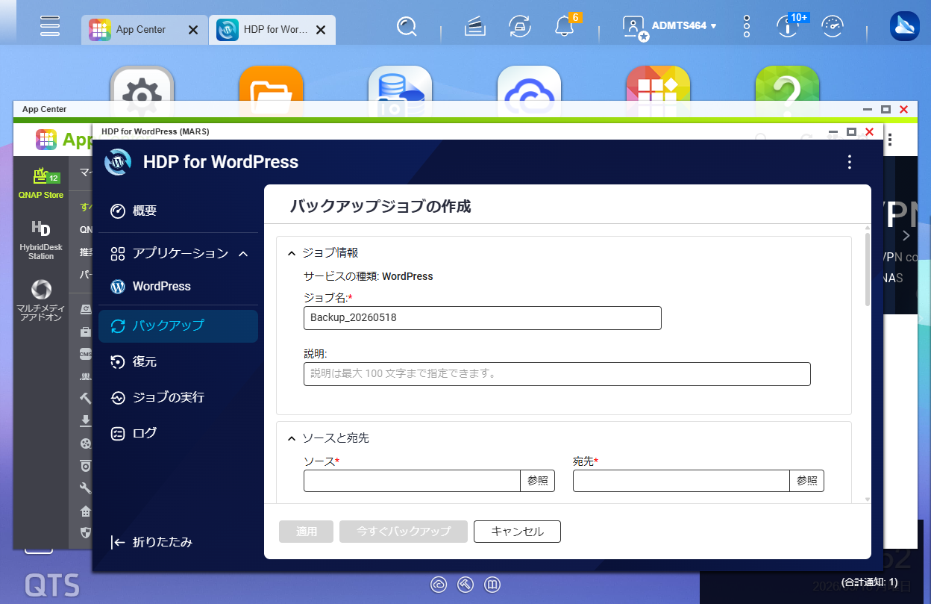This screenshot has height=604, width=931.
Task: Collapse the ジョブ情報 section
Action: pos(292,253)
